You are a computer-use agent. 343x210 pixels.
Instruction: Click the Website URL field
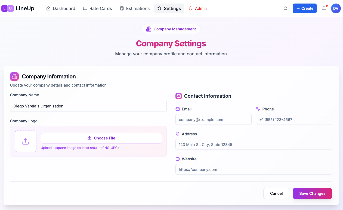tap(254, 170)
